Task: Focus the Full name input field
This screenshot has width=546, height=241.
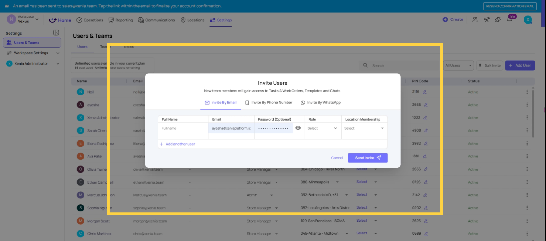Action: click(x=183, y=128)
